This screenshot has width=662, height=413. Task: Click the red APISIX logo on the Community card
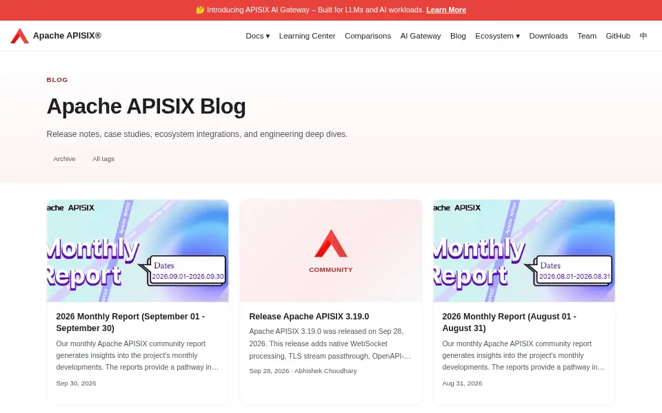pos(331,243)
